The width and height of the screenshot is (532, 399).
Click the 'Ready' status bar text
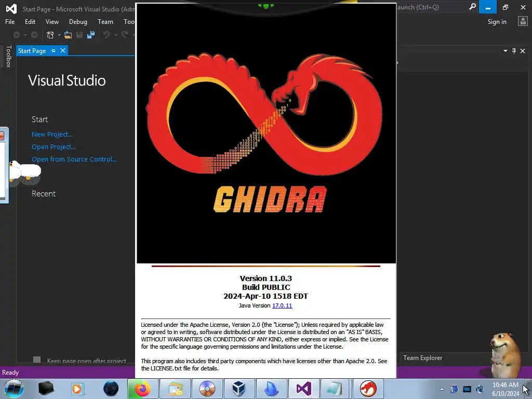[x=10, y=373]
